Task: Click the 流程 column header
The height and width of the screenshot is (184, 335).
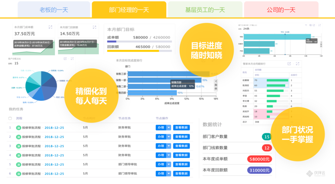Action: click(x=19, y=118)
